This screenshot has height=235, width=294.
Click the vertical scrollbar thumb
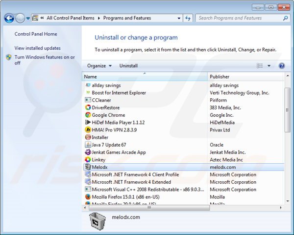click(x=288, y=110)
